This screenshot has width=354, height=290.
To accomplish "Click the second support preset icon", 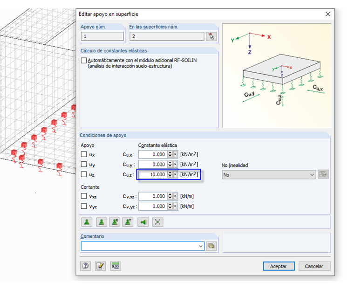I will [102, 222].
